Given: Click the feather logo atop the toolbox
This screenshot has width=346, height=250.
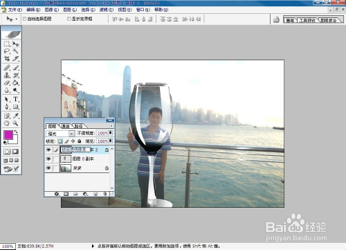Looking at the screenshot, I should [11, 34].
